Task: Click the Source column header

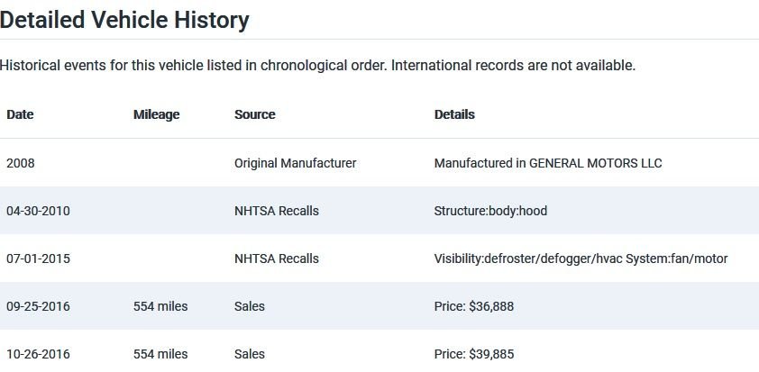Action: pyautogui.click(x=254, y=114)
